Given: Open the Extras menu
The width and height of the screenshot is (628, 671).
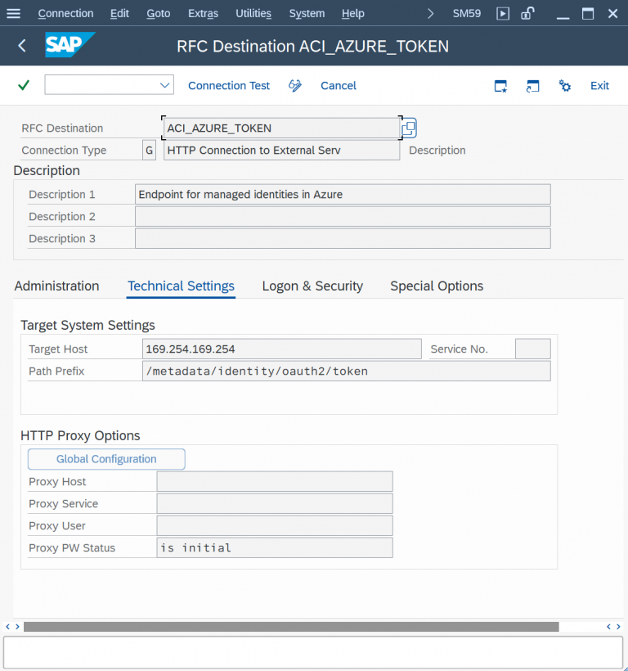Looking at the screenshot, I should click(203, 14).
